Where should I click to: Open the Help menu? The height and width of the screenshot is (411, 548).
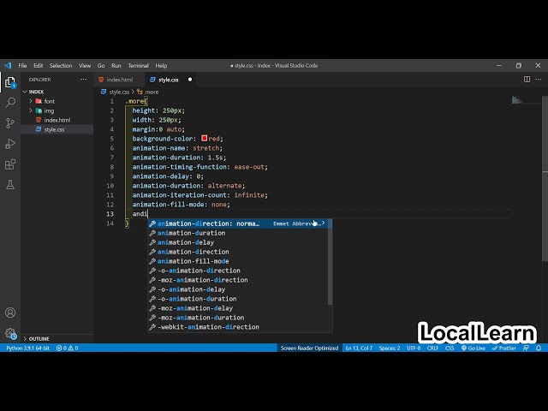[161, 65]
